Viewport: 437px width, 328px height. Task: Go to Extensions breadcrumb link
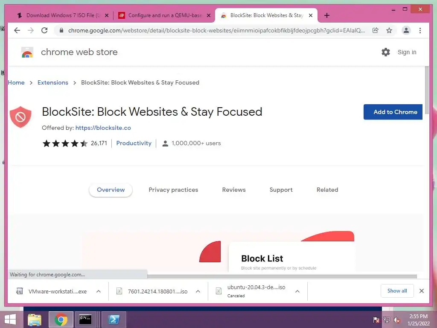pos(52,82)
